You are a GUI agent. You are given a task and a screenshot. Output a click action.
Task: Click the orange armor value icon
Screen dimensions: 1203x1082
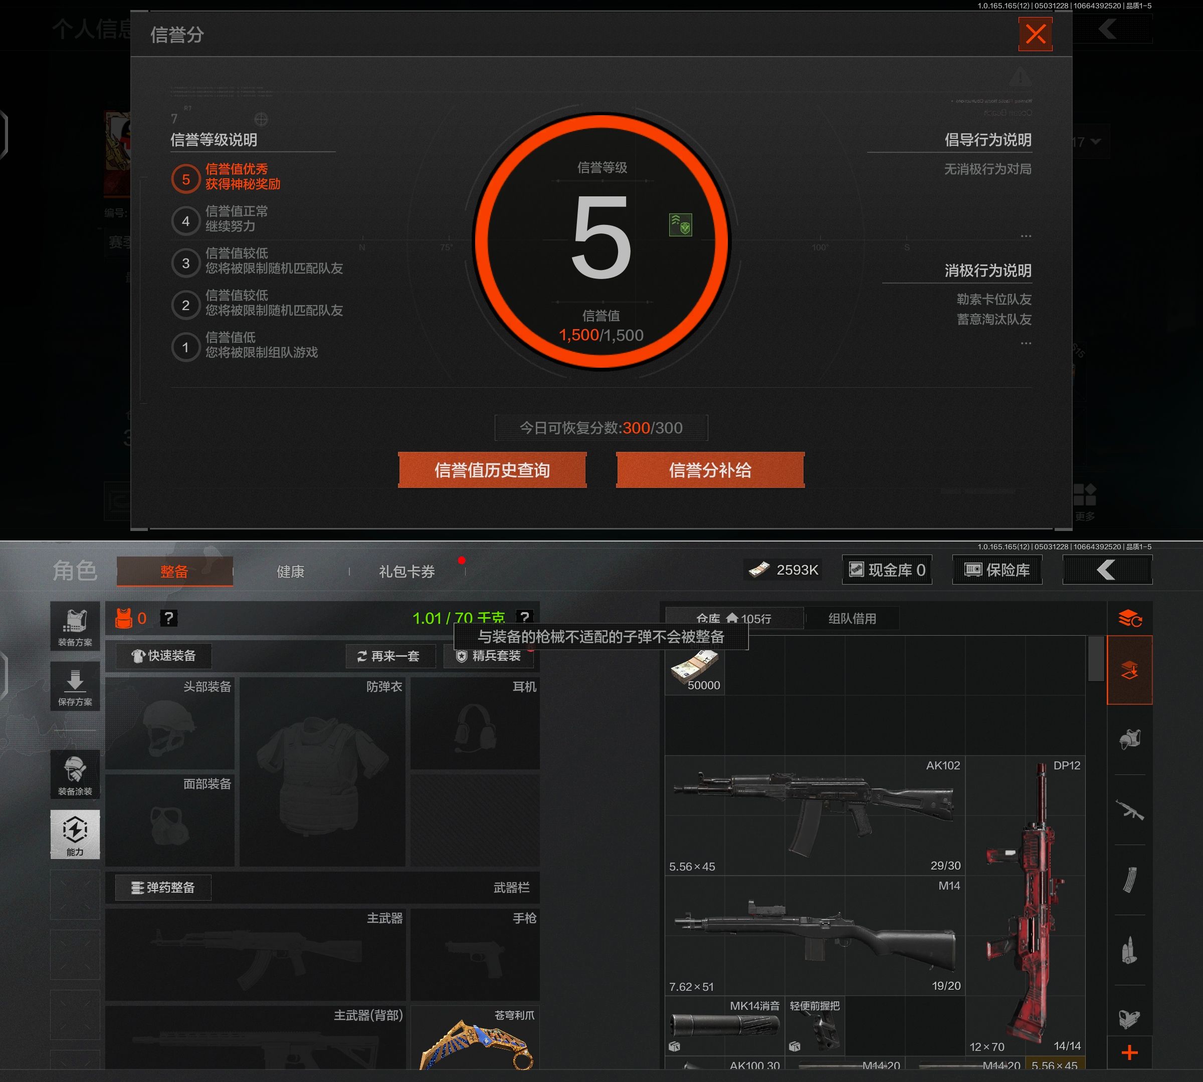124,618
